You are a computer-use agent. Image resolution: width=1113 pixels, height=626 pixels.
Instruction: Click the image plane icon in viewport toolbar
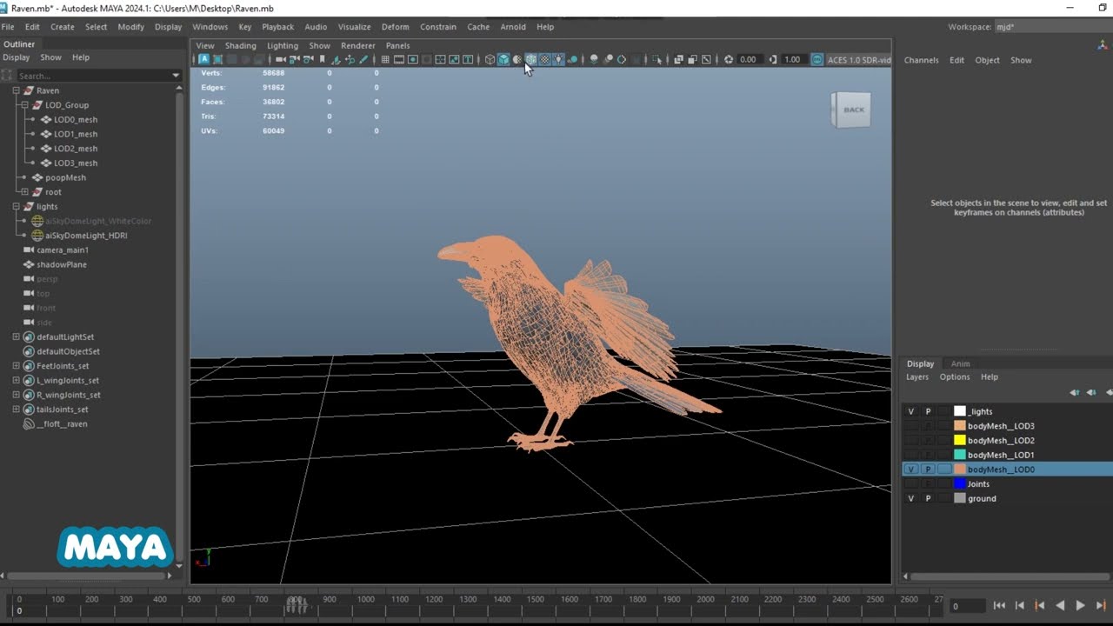pos(337,60)
